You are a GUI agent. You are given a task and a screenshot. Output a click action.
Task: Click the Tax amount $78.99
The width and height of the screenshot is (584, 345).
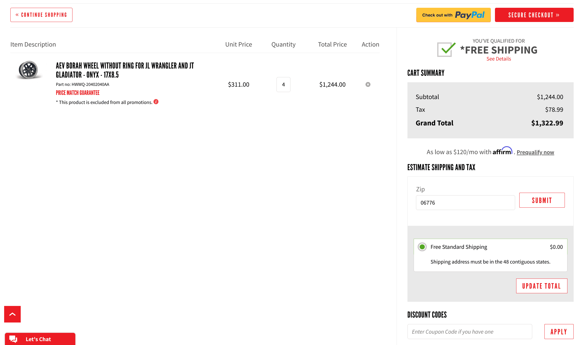pyautogui.click(x=554, y=110)
